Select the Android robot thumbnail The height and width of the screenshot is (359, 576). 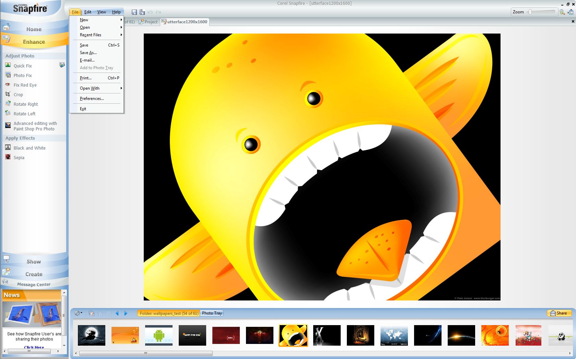[x=159, y=335]
